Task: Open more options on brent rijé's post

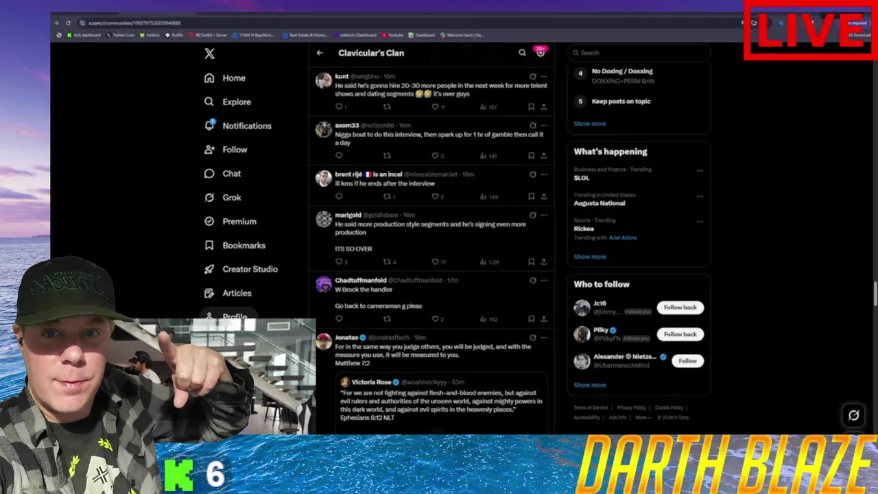Action: click(x=544, y=174)
